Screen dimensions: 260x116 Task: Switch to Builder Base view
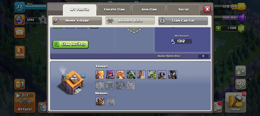(130, 21)
